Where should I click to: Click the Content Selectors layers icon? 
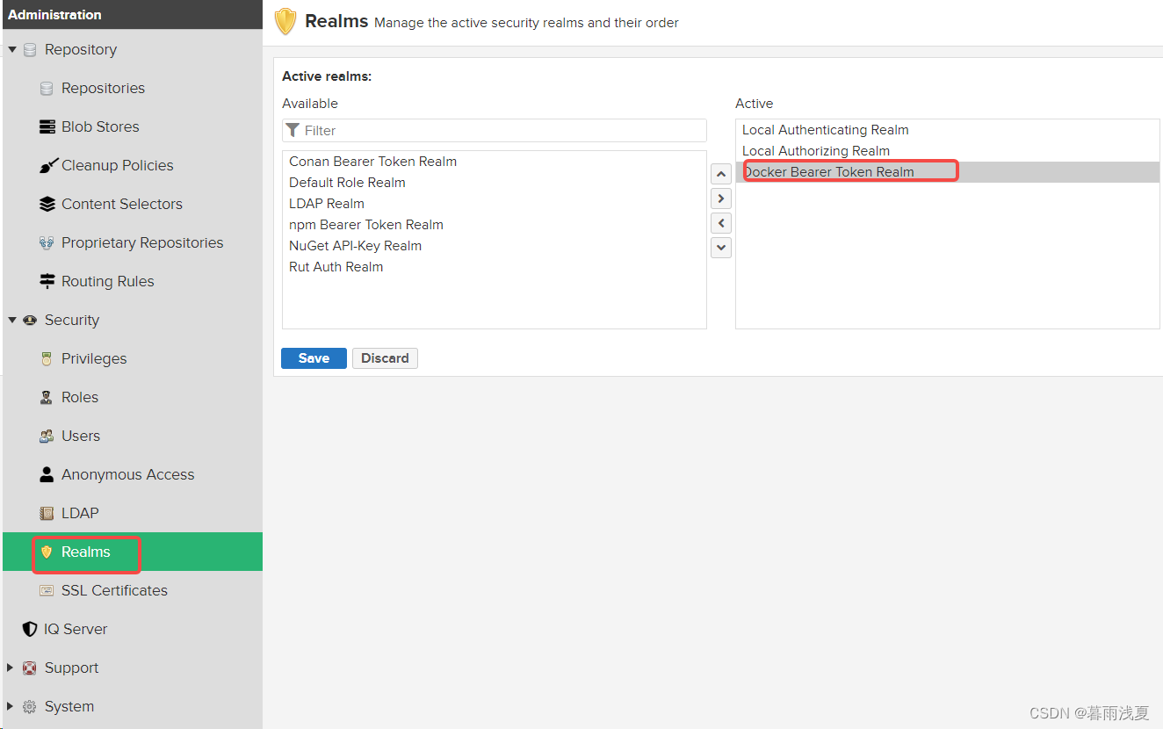(x=47, y=205)
